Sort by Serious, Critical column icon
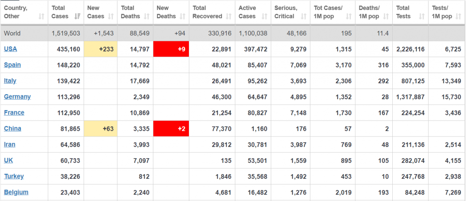The image size is (466, 201). coord(304,17)
